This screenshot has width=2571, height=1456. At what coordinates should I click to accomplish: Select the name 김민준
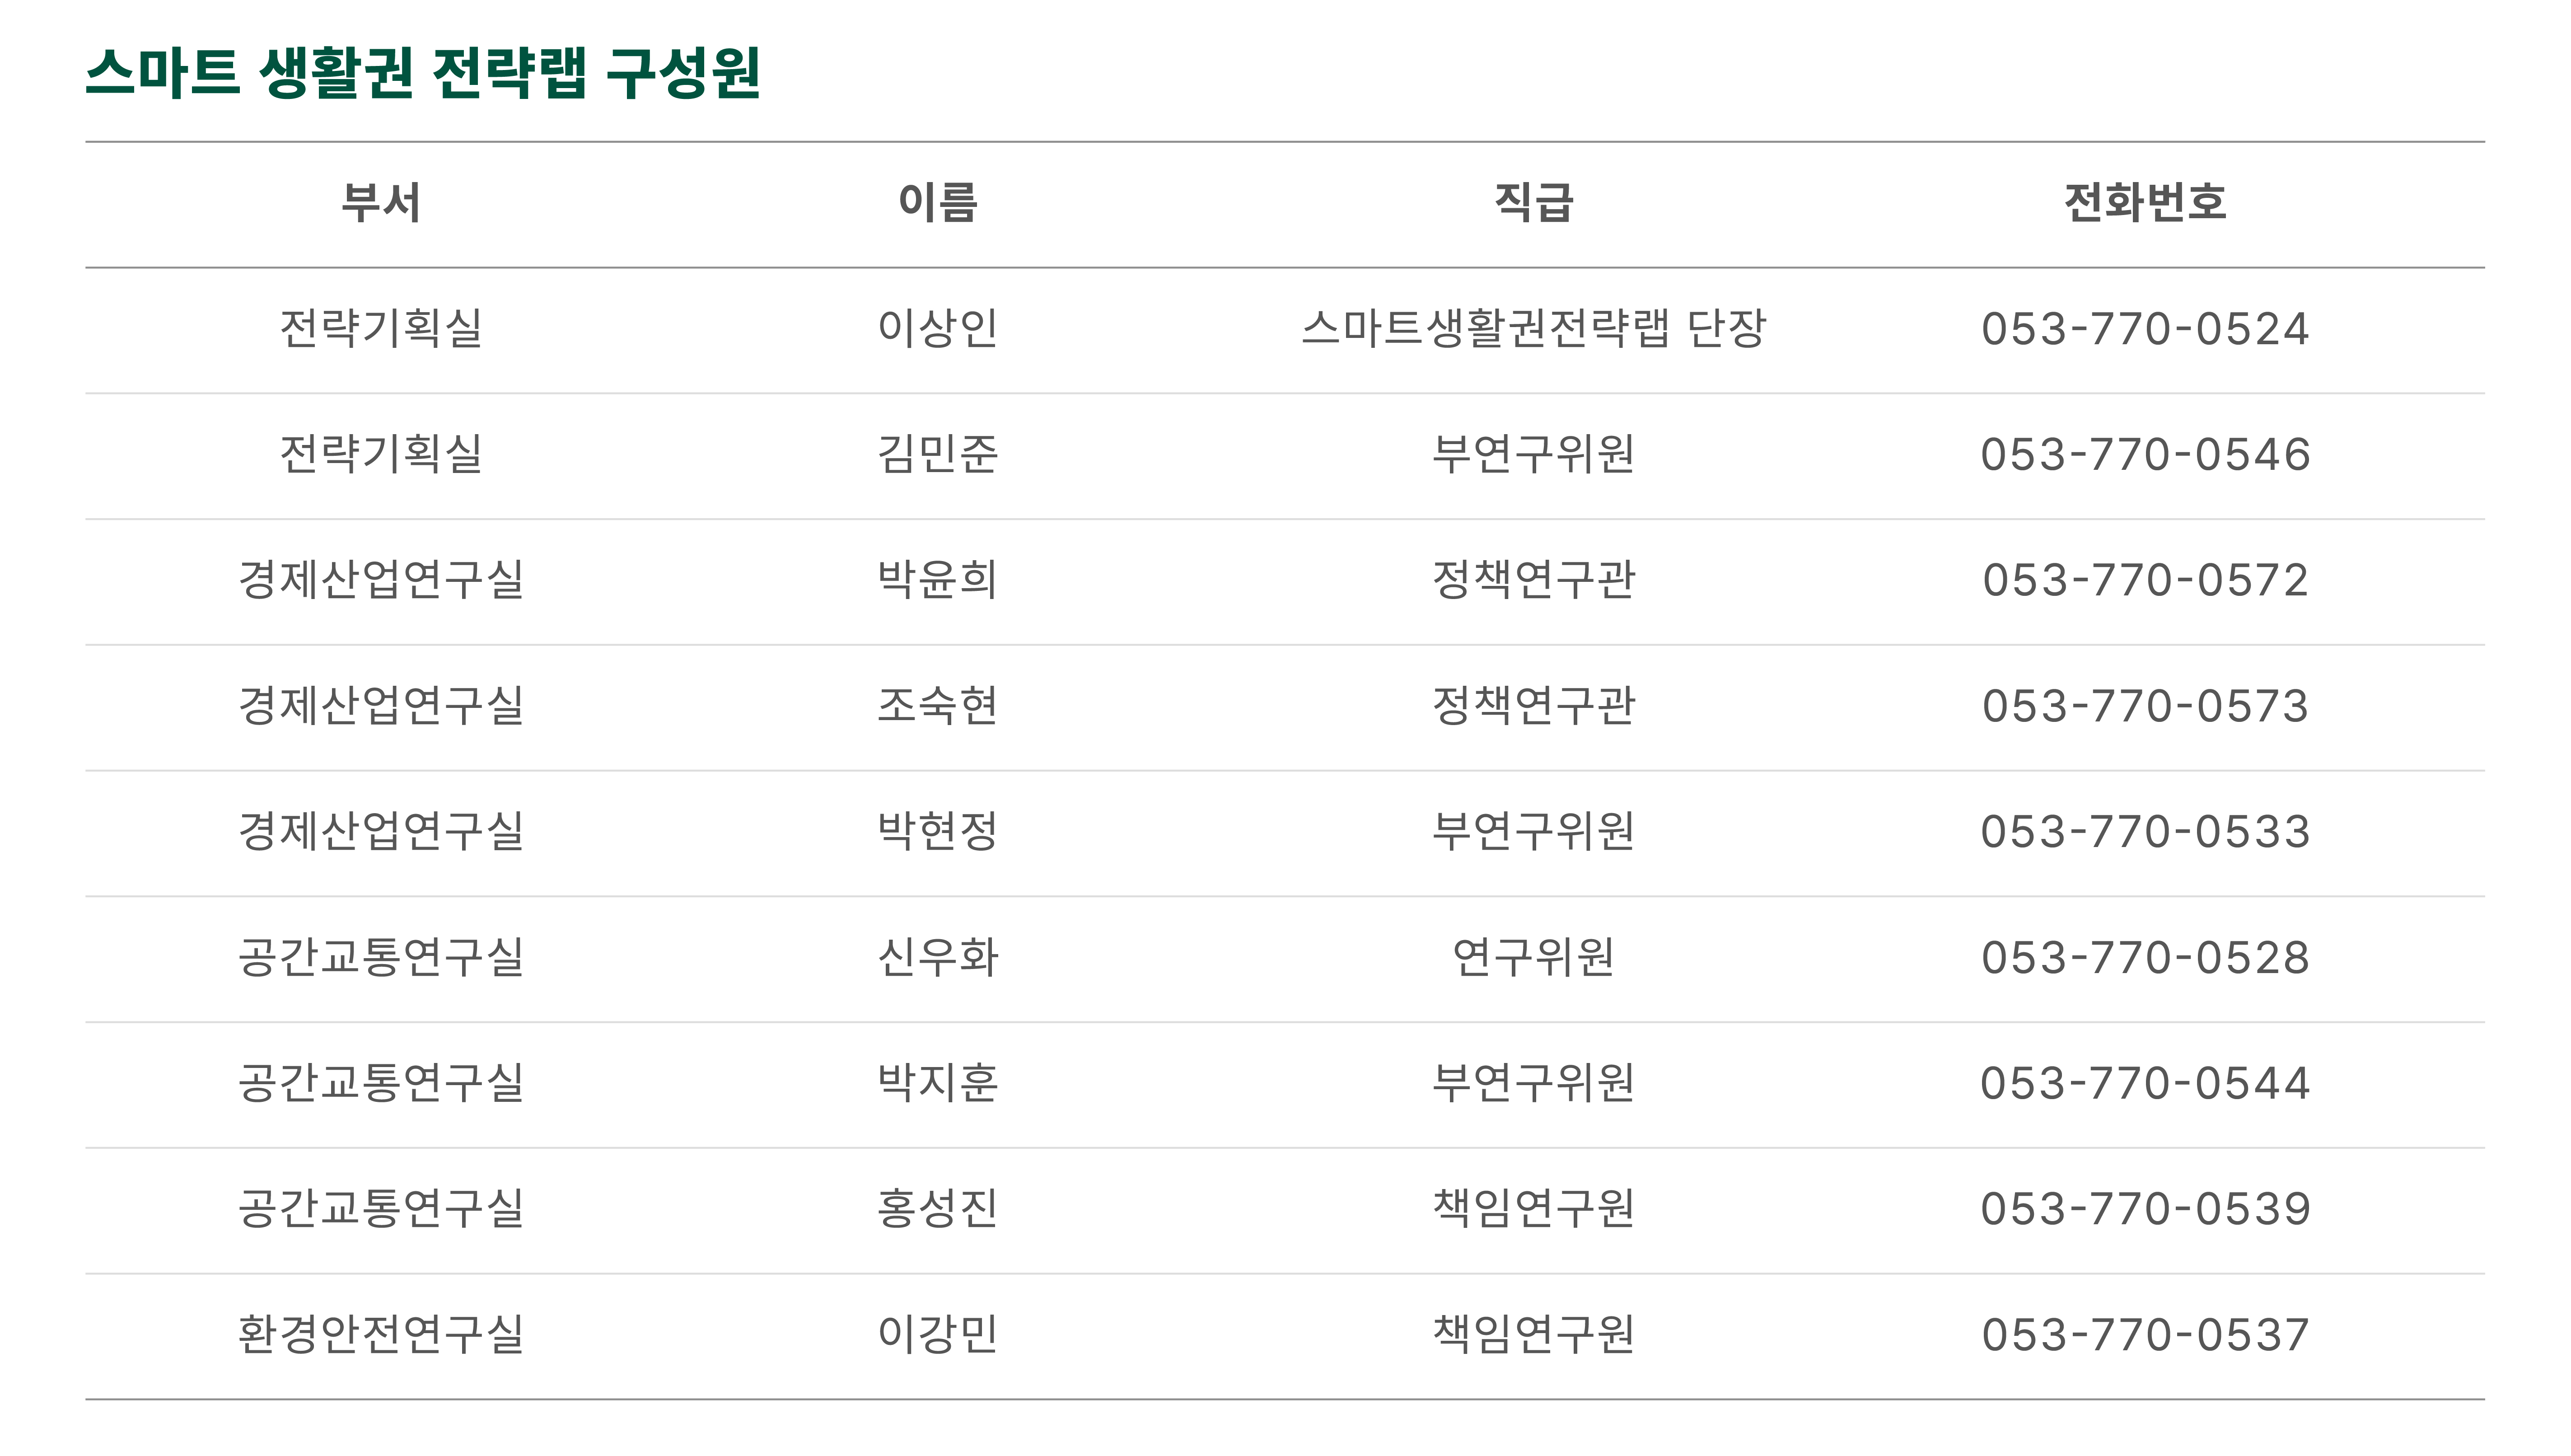pyautogui.click(x=938, y=455)
